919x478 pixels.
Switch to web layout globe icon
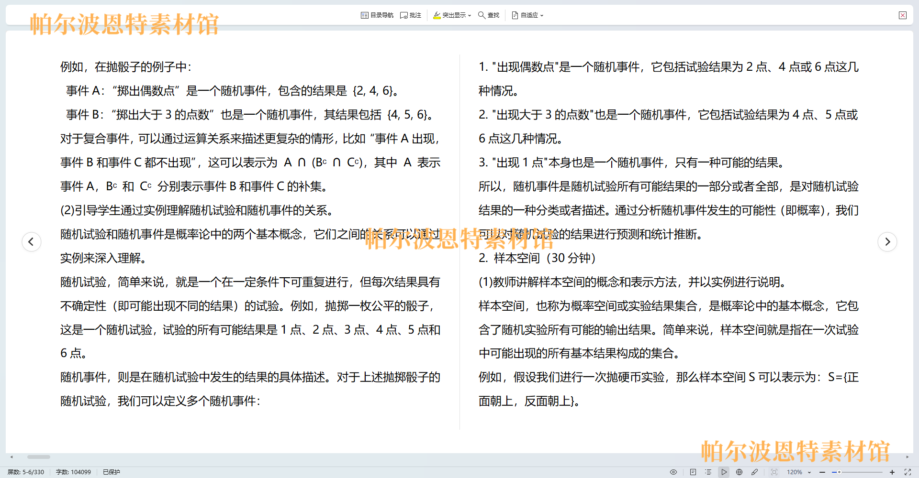click(x=740, y=472)
